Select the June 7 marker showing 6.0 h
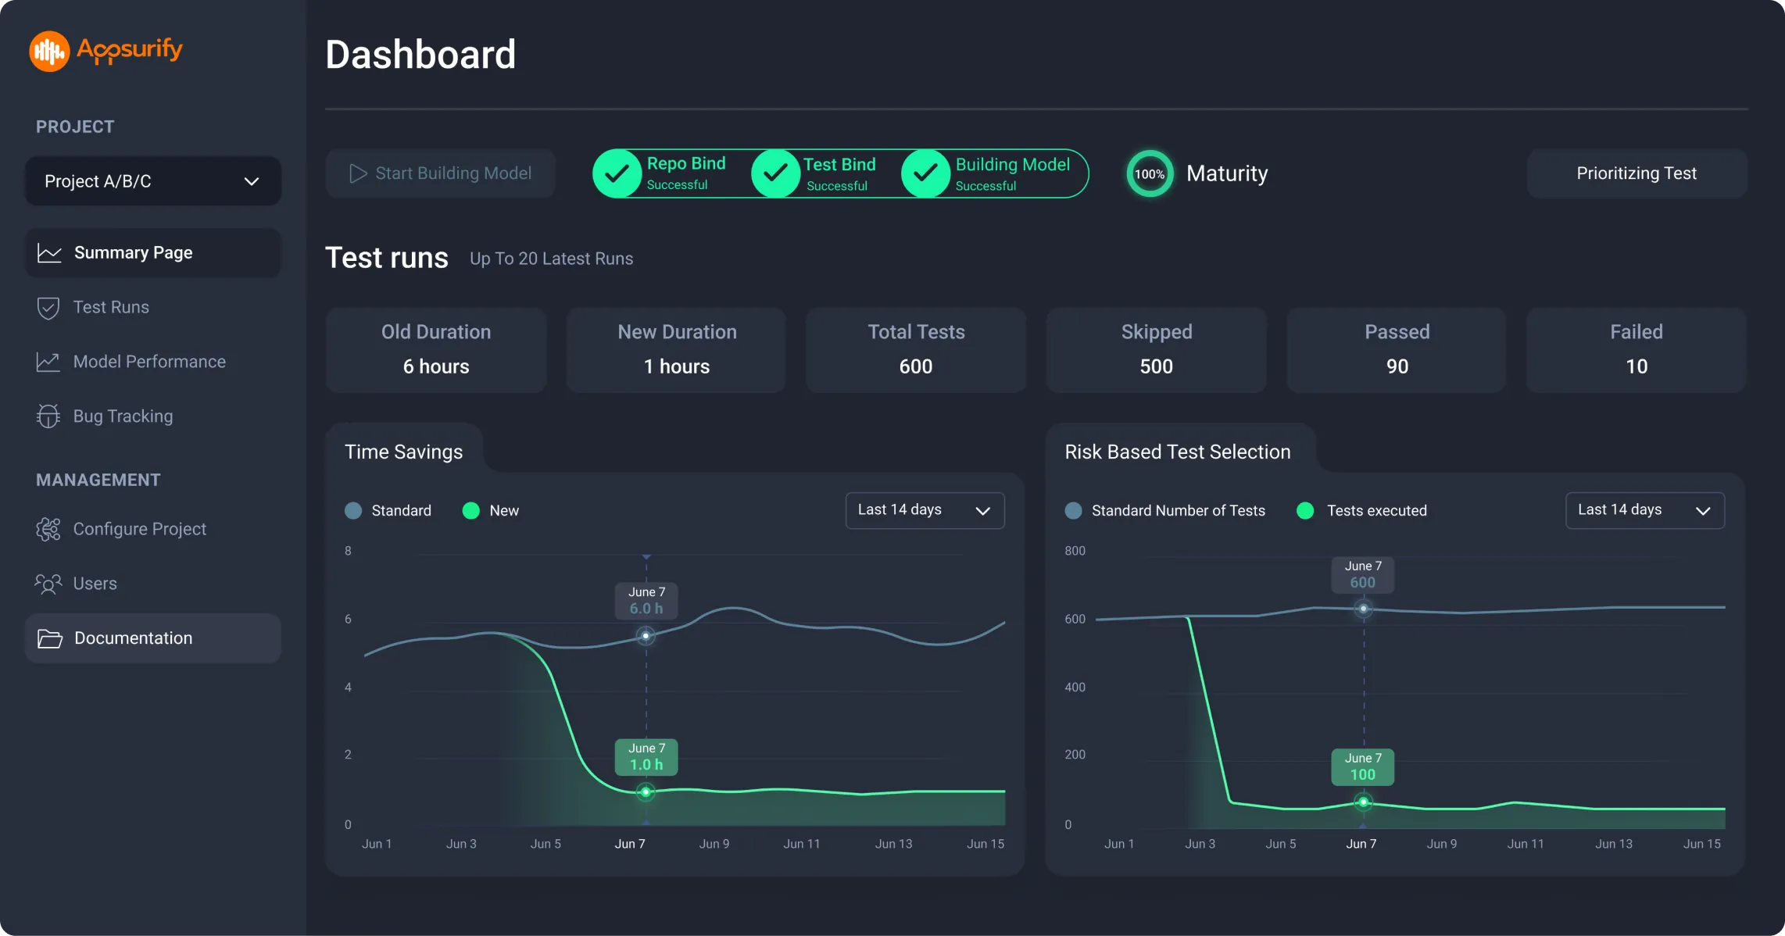This screenshot has height=936, width=1785. (x=646, y=601)
